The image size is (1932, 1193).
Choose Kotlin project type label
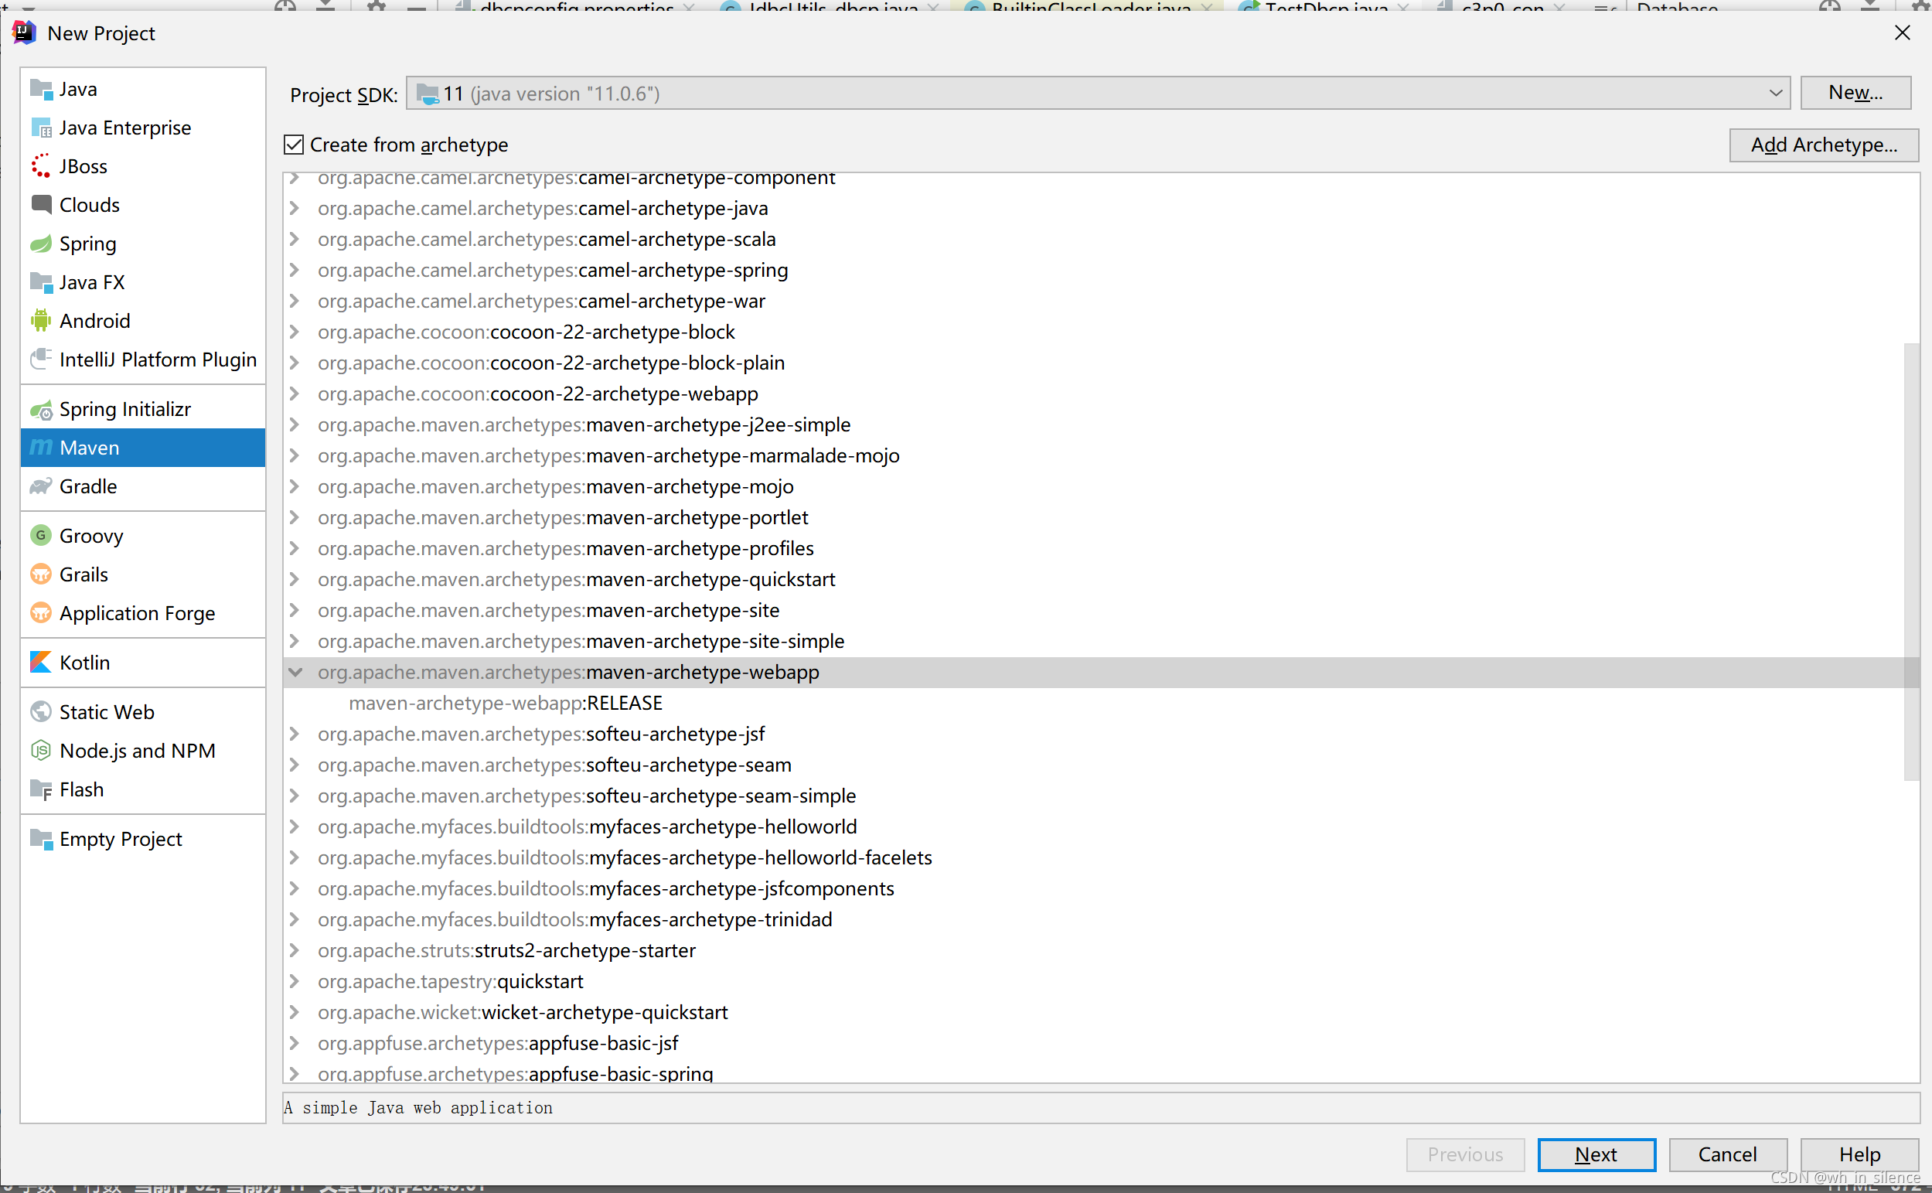[x=84, y=663]
